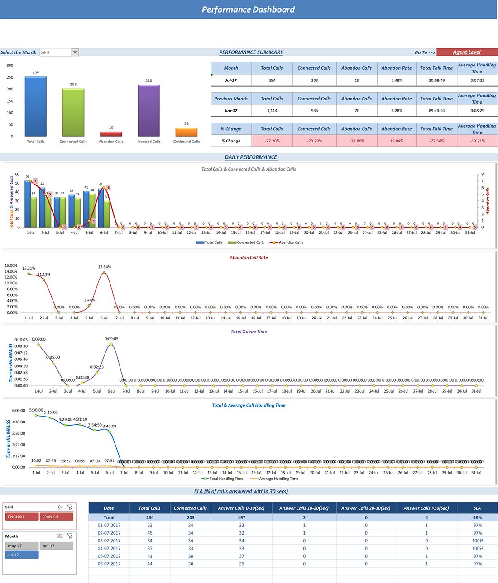Switch the Month slicer to Jun-17
Viewport: 498px width, 583px height.
57,546
